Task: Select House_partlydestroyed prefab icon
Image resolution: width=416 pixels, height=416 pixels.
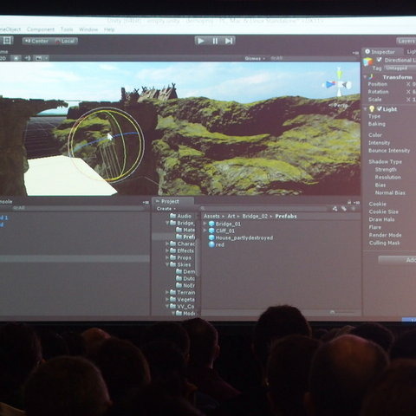Action: [x=211, y=237]
